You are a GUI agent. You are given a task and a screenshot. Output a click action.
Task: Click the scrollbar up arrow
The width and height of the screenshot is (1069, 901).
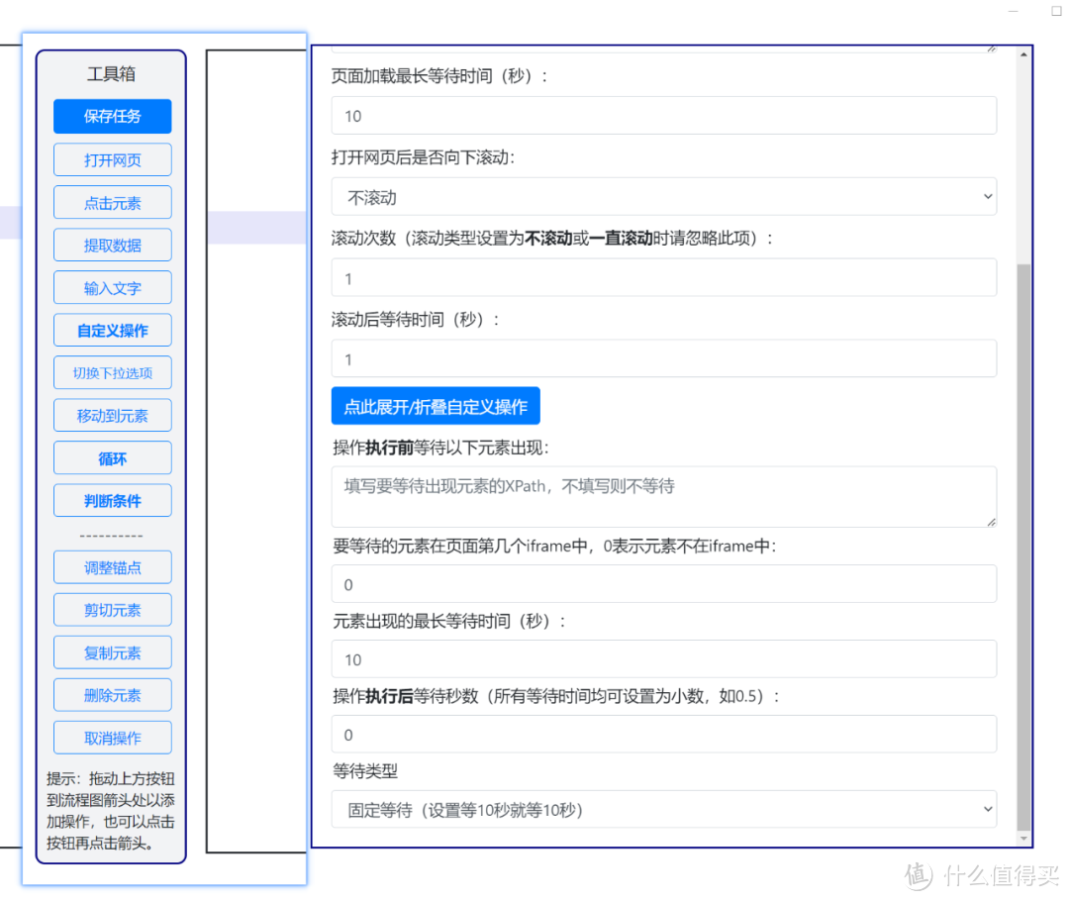pyautogui.click(x=1023, y=54)
